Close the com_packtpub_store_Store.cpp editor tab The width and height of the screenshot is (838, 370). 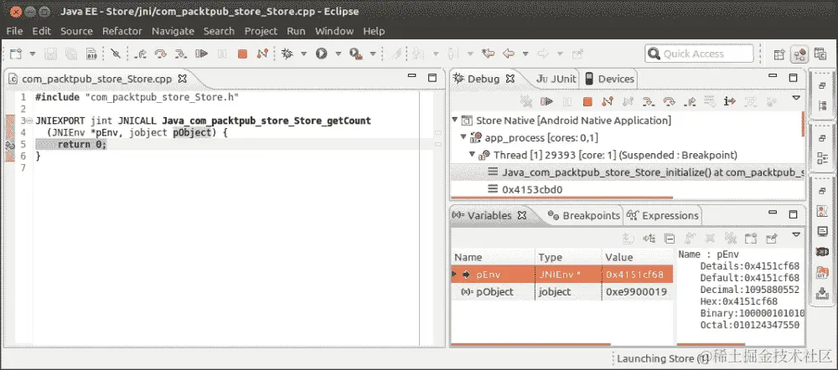182,79
